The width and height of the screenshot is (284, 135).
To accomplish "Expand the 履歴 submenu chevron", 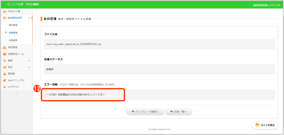I will pyautogui.click(x=29, y=61).
